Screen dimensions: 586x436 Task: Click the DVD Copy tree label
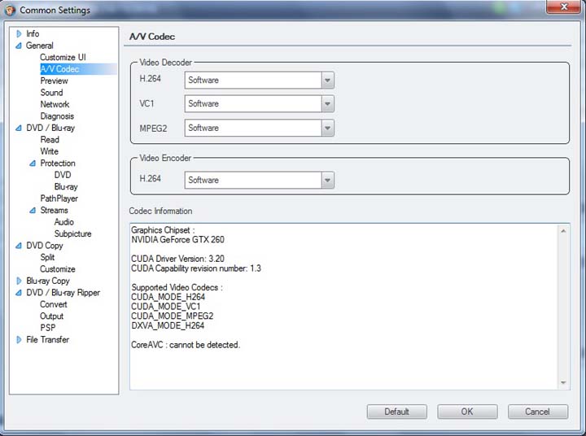click(x=45, y=246)
